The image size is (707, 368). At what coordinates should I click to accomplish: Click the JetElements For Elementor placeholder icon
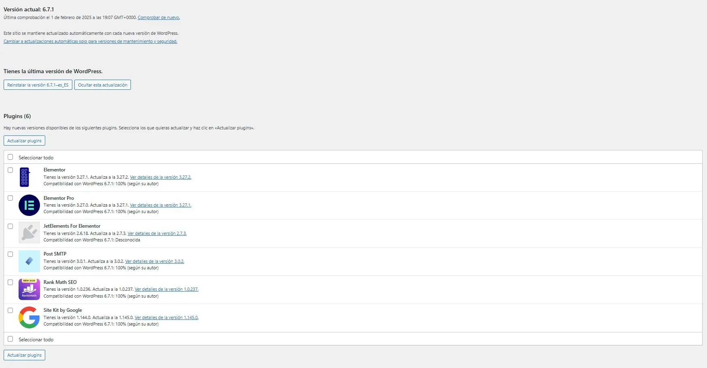[x=29, y=233]
